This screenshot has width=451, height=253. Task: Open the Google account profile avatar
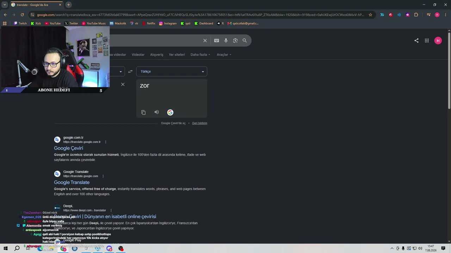pyautogui.click(x=438, y=40)
